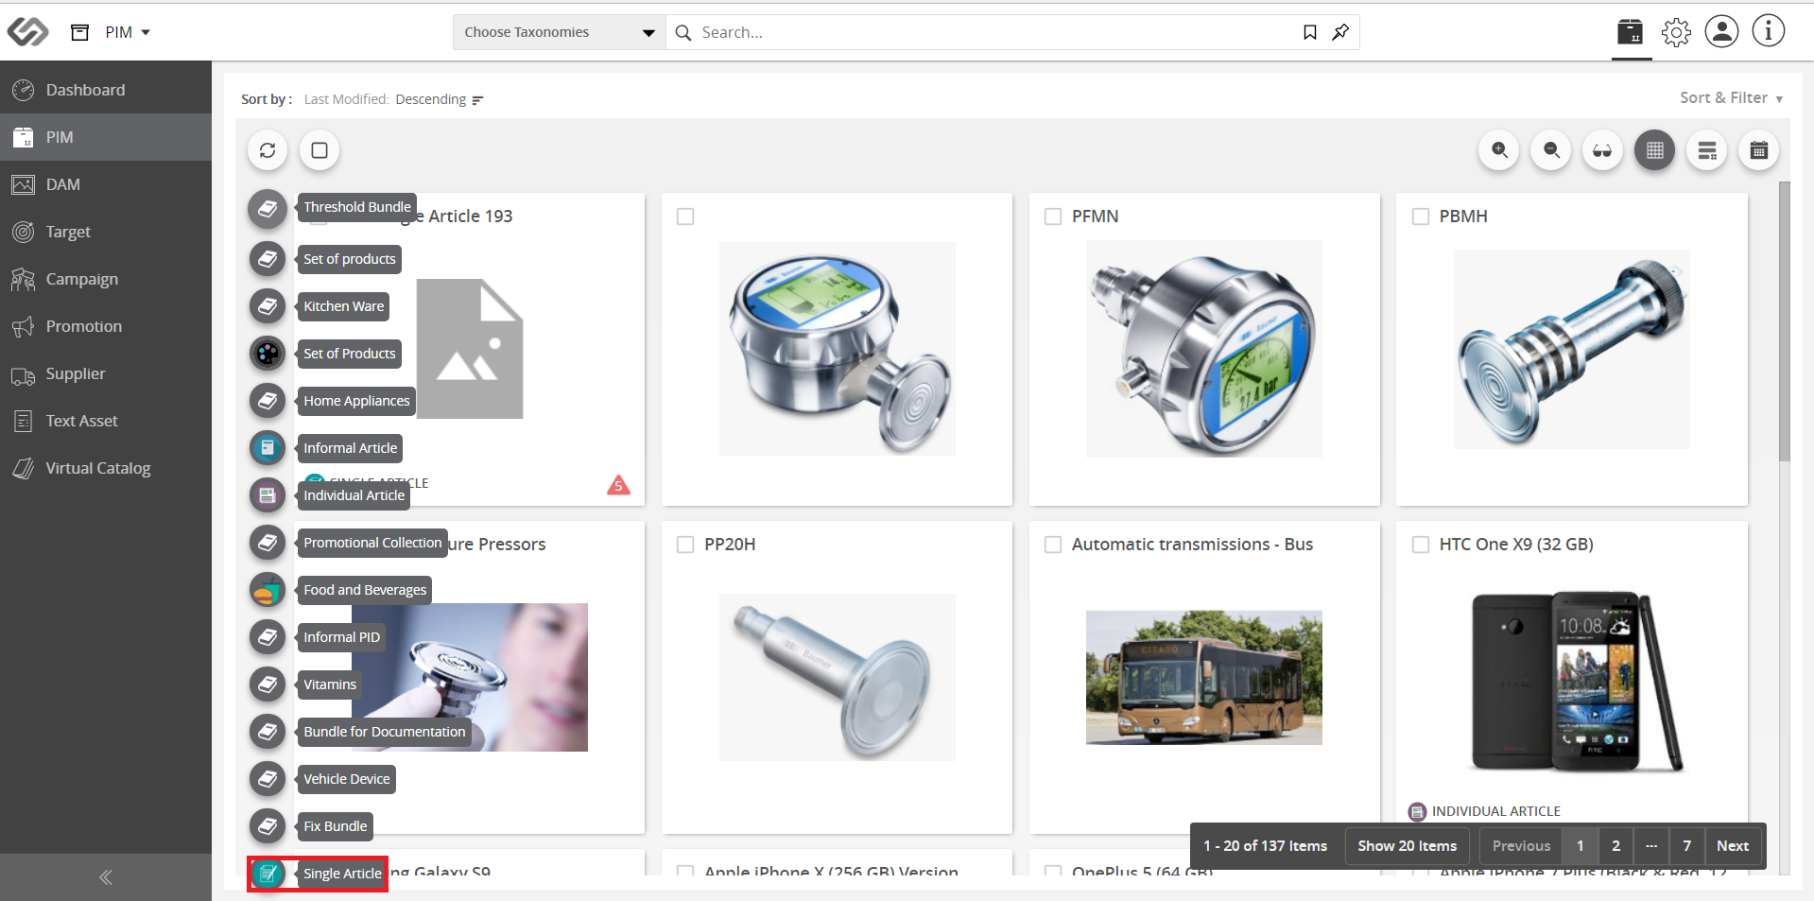
Task: Open Virtual Catalog in the sidebar
Action: click(106, 468)
